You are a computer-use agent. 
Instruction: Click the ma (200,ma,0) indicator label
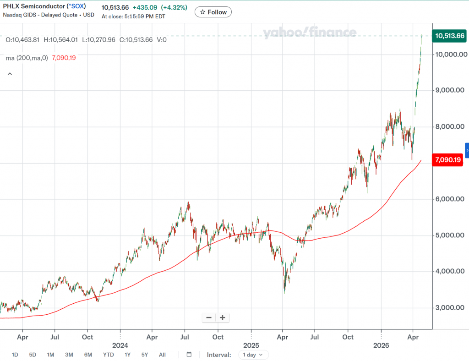point(27,58)
